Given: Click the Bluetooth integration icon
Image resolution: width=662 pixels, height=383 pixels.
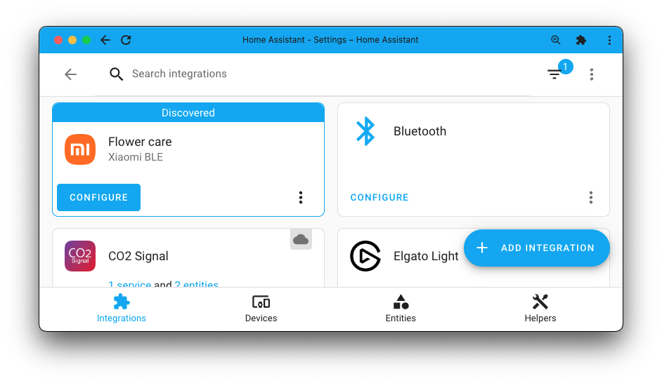Looking at the screenshot, I should (x=365, y=131).
